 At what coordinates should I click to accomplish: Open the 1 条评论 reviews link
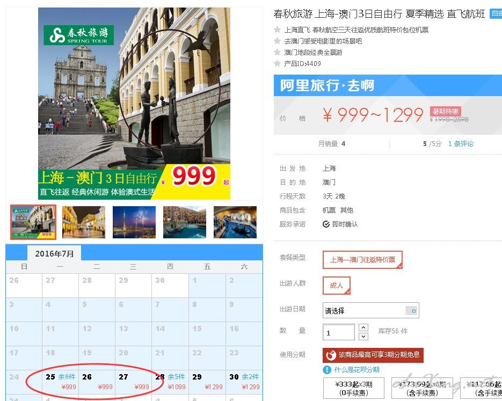pyautogui.click(x=461, y=144)
